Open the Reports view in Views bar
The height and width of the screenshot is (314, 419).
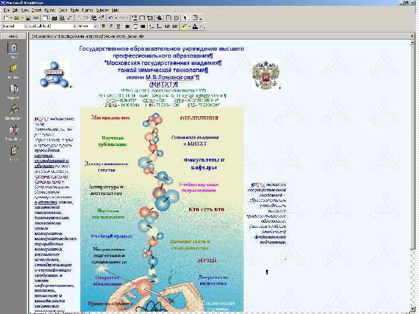[13, 92]
